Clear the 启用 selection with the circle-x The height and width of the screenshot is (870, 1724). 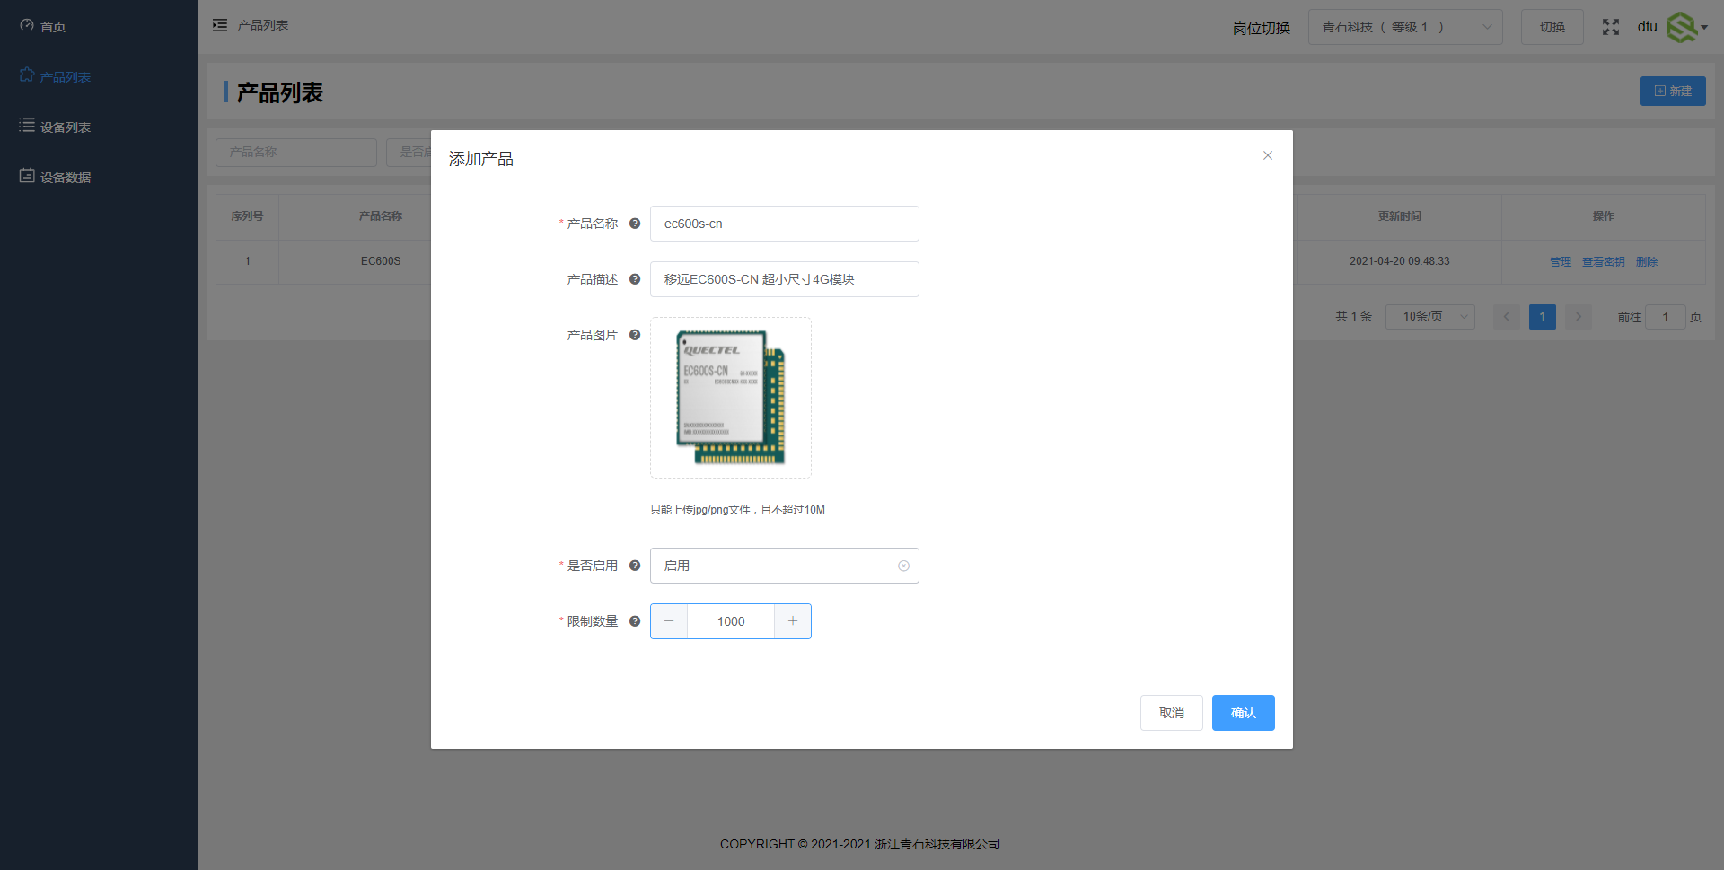coord(903,566)
